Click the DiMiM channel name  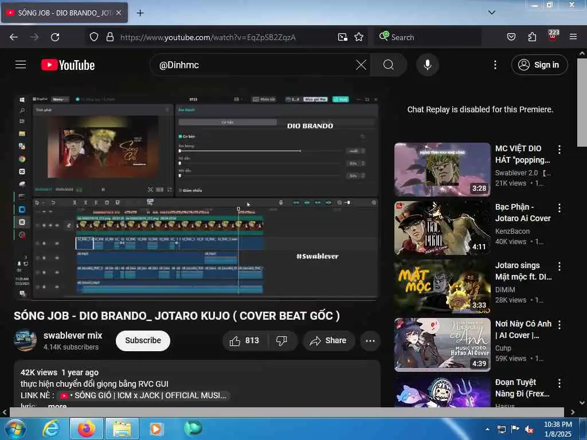pos(505,289)
